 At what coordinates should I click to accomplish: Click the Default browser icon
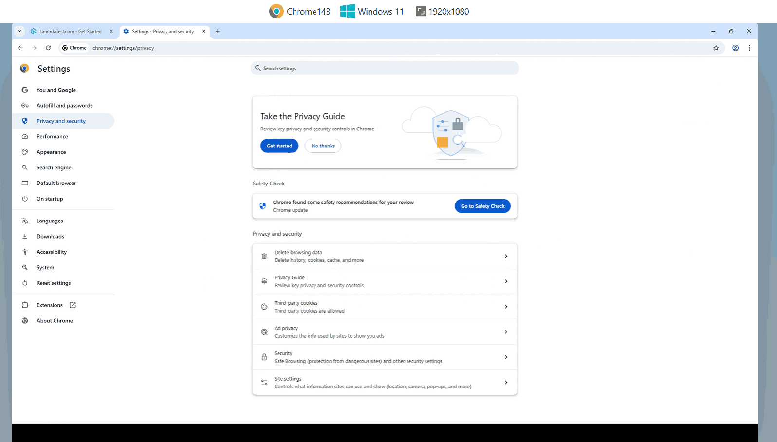(25, 183)
